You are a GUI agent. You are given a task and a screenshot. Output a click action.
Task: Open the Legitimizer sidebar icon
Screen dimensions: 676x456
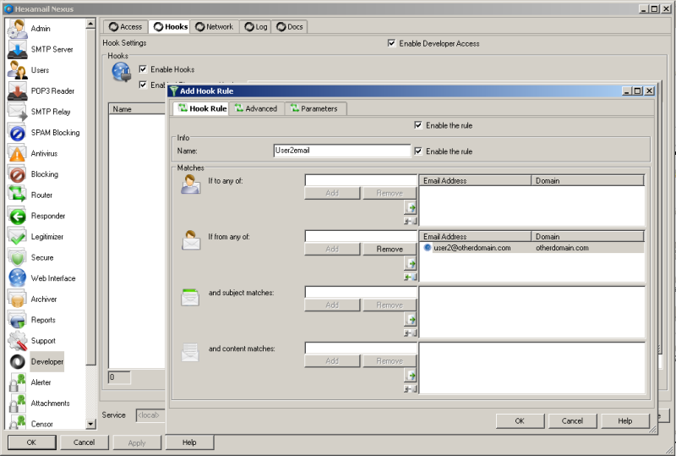click(18, 237)
